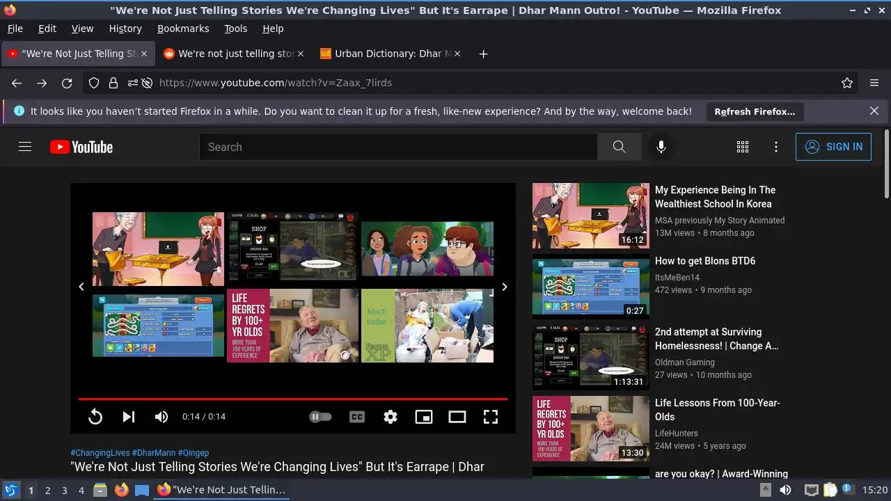Enable miniplayer mode
Screen dimensions: 891x501
pyautogui.click(x=424, y=417)
